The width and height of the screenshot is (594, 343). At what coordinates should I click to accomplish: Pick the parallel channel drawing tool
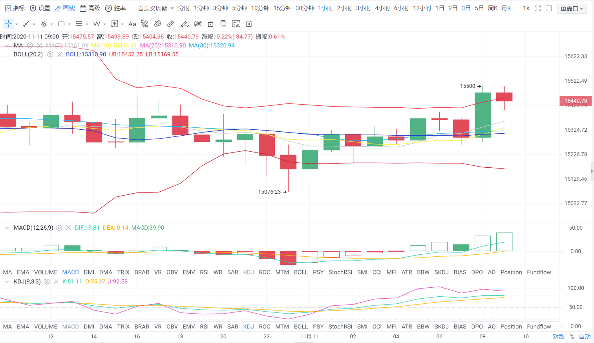coord(44,24)
